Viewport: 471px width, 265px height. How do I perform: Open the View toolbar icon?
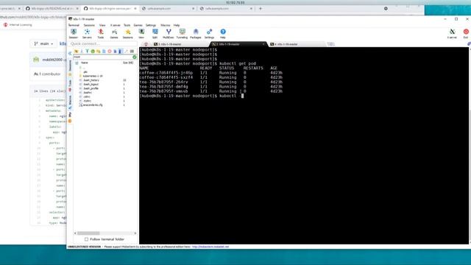(141, 33)
